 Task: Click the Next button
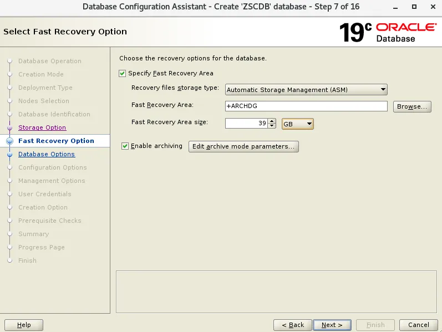point(332,325)
